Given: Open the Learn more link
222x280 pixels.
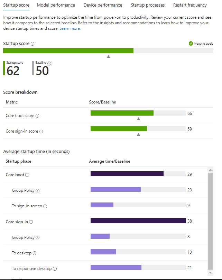Looking at the screenshot, I should click(70, 28).
